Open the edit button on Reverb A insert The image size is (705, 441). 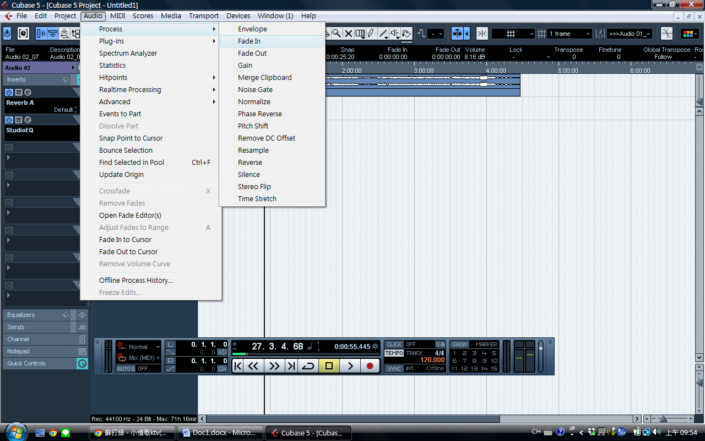[x=28, y=92]
